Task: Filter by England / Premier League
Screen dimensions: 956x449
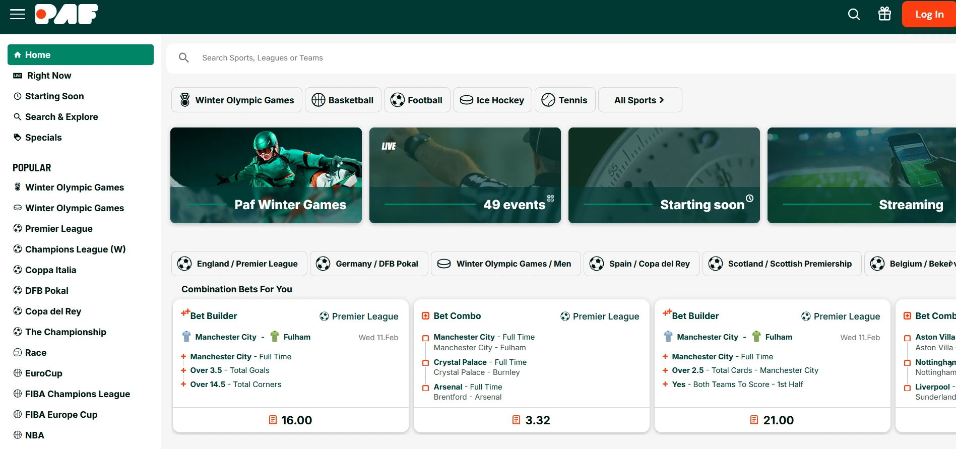Action: pos(239,264)
